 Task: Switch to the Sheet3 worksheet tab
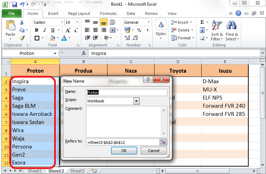pos(77,171)
